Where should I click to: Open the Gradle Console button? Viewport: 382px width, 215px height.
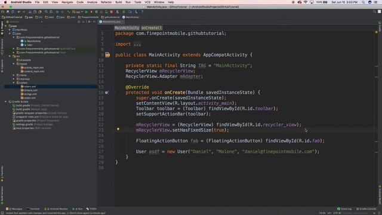(366, 209)
